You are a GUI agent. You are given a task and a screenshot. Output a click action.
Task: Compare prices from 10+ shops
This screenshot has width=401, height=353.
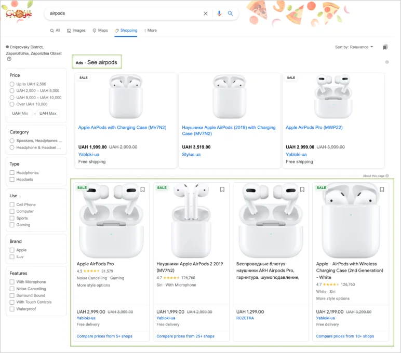345,336
